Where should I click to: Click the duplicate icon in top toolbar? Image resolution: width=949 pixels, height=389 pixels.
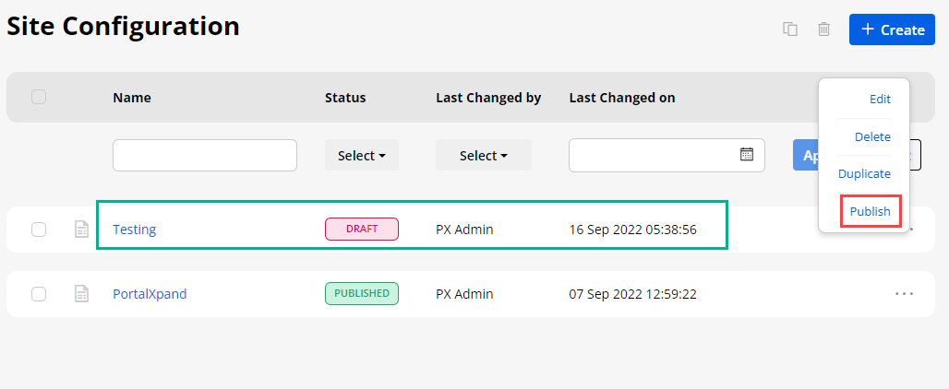click(790, 29)
